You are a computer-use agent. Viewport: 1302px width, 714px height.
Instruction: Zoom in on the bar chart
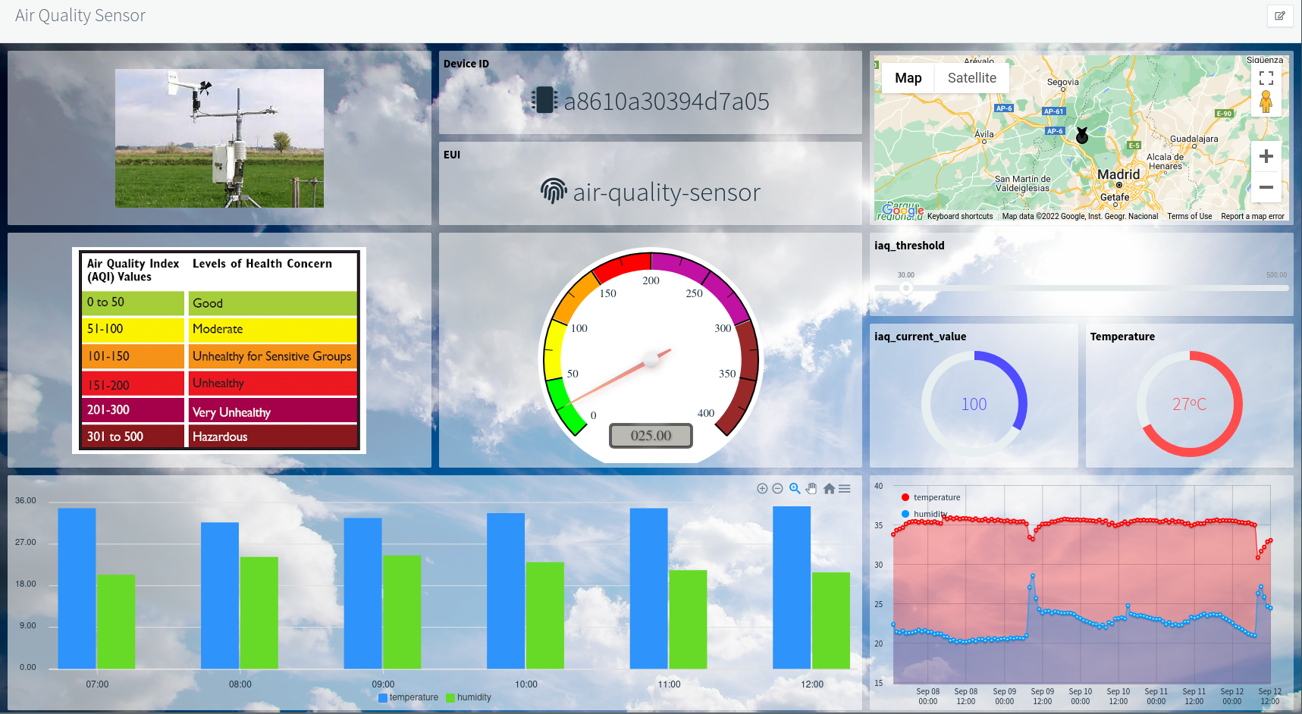coord(763,488)
